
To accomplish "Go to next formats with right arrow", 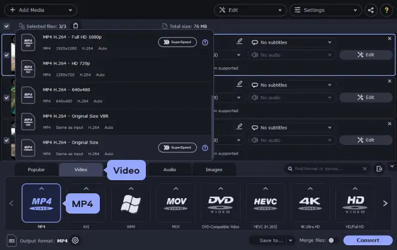I will tap(385, 203).
